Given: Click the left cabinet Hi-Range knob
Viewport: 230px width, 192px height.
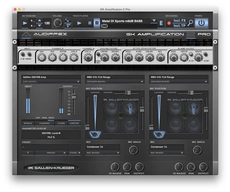Looking at the screenshot, I should (115, 167).
